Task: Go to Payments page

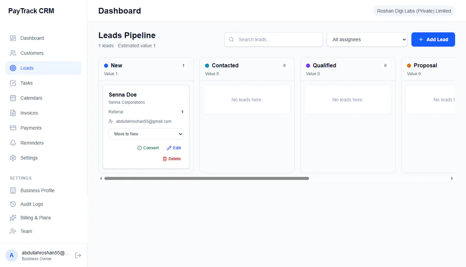Action: tap(43, 128)
